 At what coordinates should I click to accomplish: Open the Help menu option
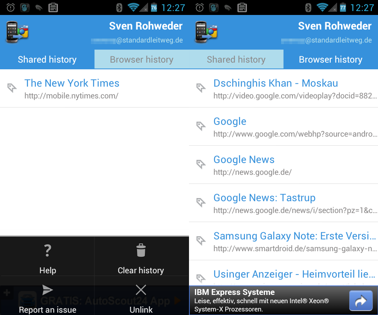[48, 256]
